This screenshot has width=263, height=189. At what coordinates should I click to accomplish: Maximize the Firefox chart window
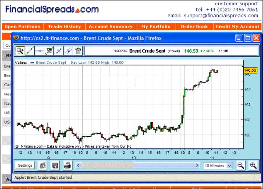click(248, 38)
